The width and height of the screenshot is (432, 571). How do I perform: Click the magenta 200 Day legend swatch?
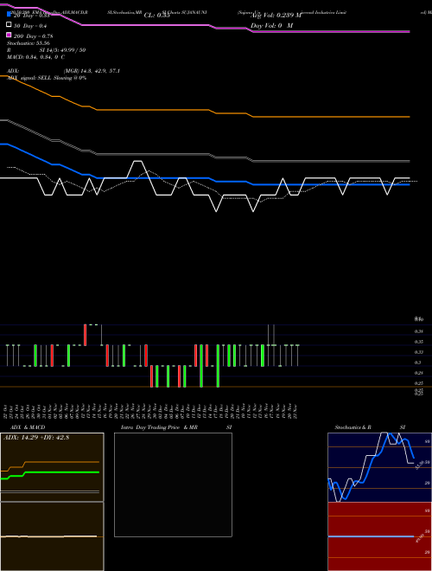pos(10,35)
